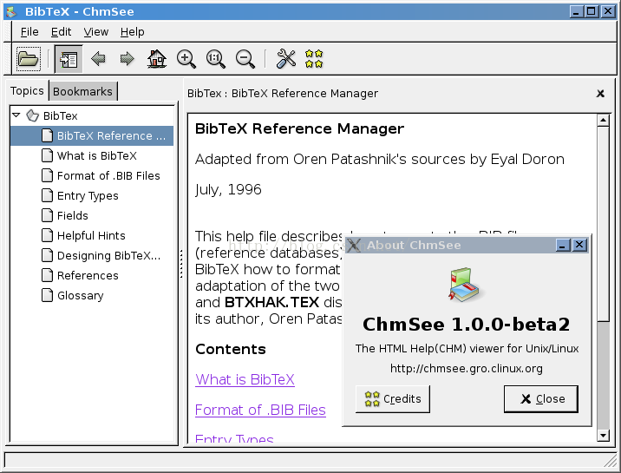Open the Help menu
This screenshot has height=473, width=621.
coord(133,32)
